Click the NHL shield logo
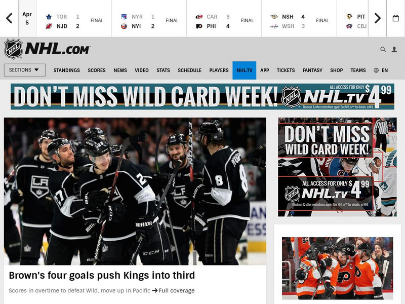This screenshot has width=405, height=304. click(x=14, y=49)
